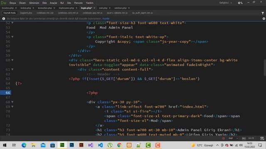Open the Araçlar menu

pyautogui.click(x=53, y=3)
